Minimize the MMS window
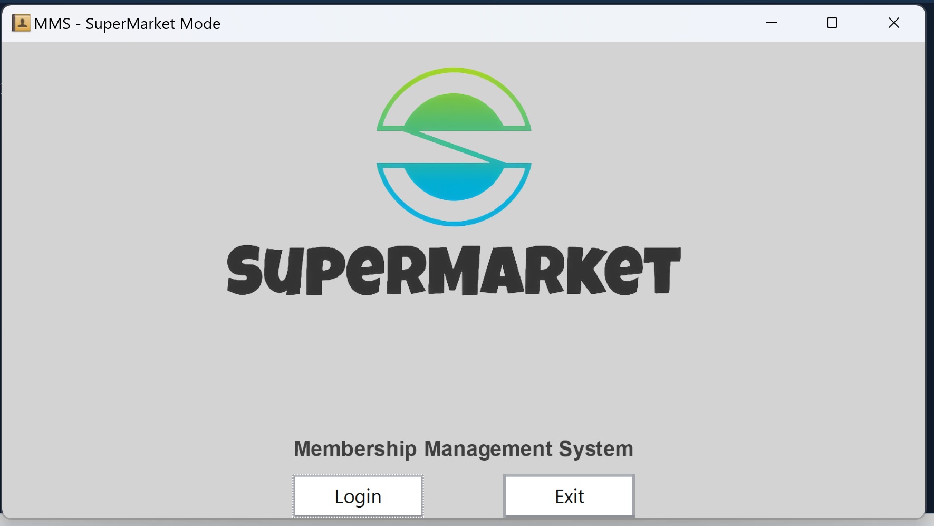Viewport: 934px width, 526px height. (771, 23)
